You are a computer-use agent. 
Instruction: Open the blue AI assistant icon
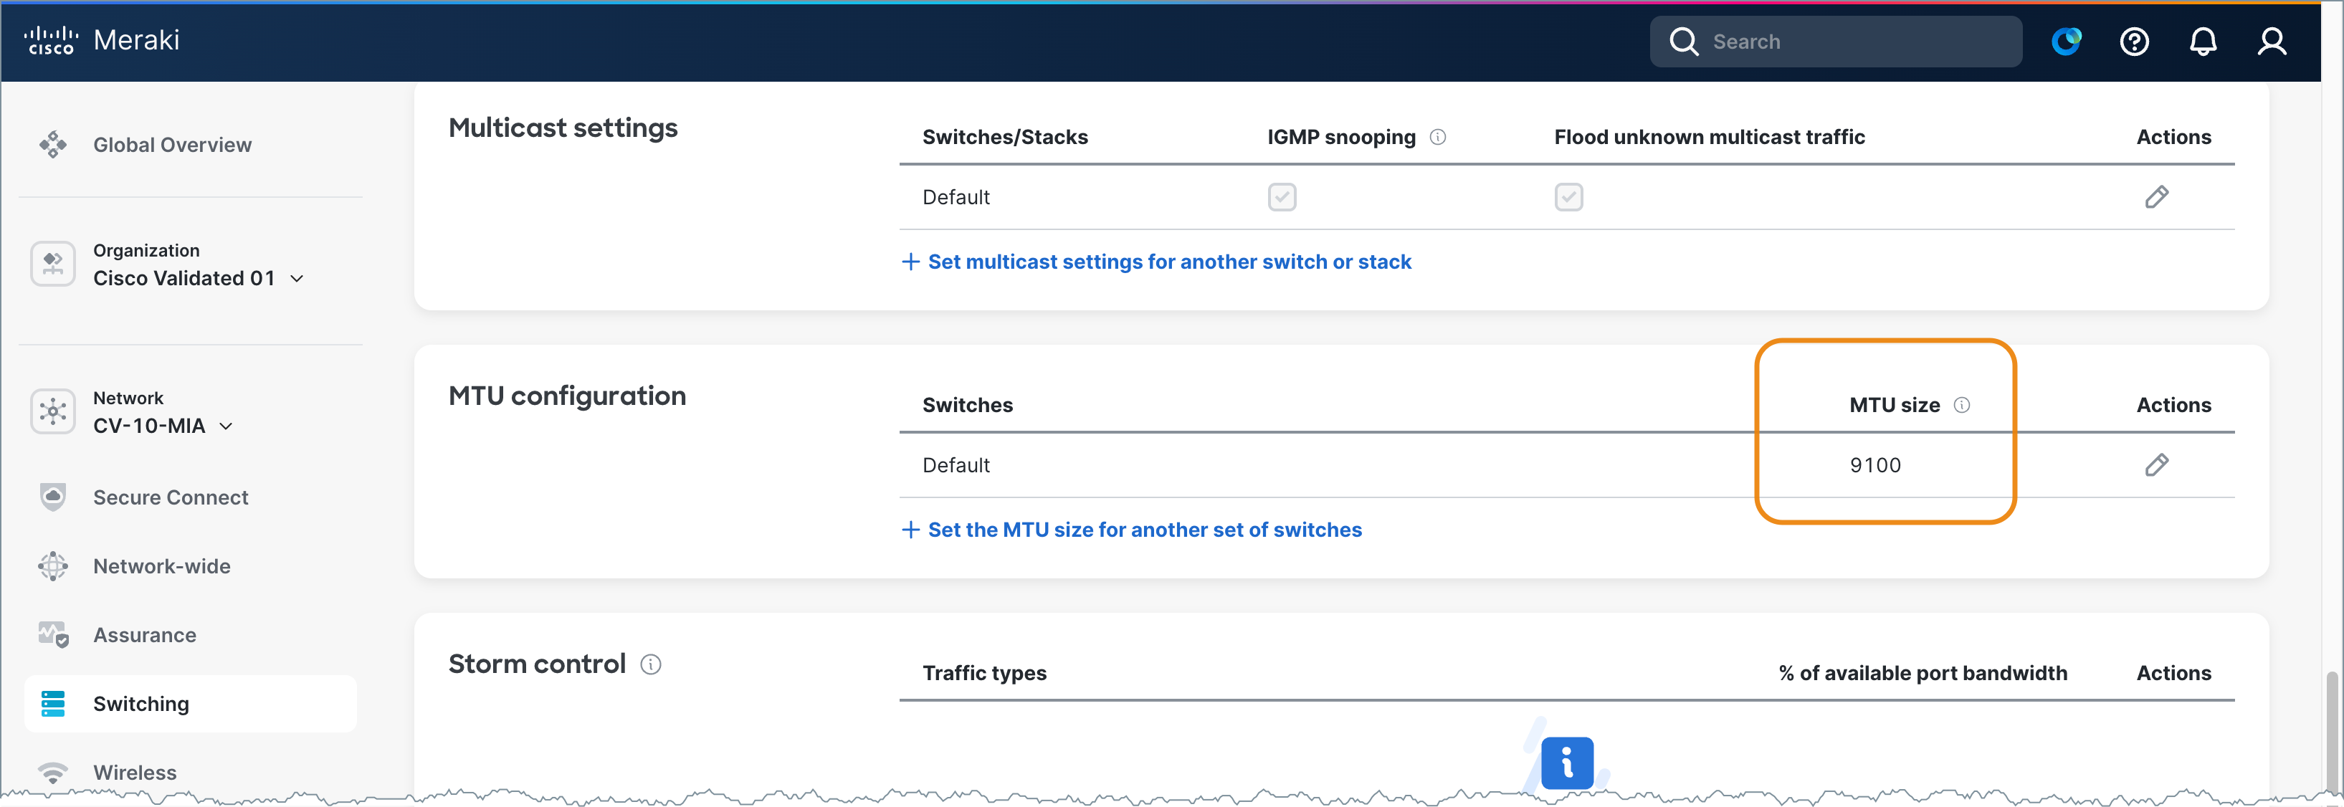(2066, 42)
